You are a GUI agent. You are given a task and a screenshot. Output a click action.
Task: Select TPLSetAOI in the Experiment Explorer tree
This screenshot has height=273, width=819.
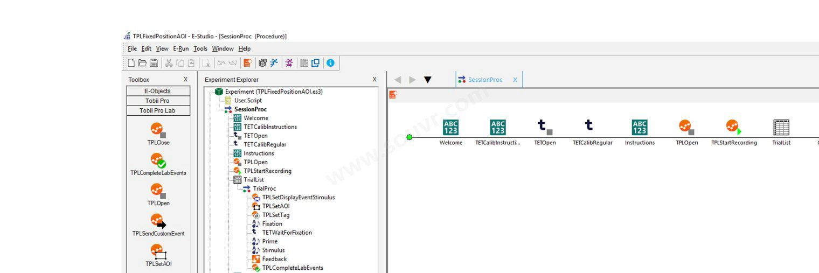[x=275, y=206]
